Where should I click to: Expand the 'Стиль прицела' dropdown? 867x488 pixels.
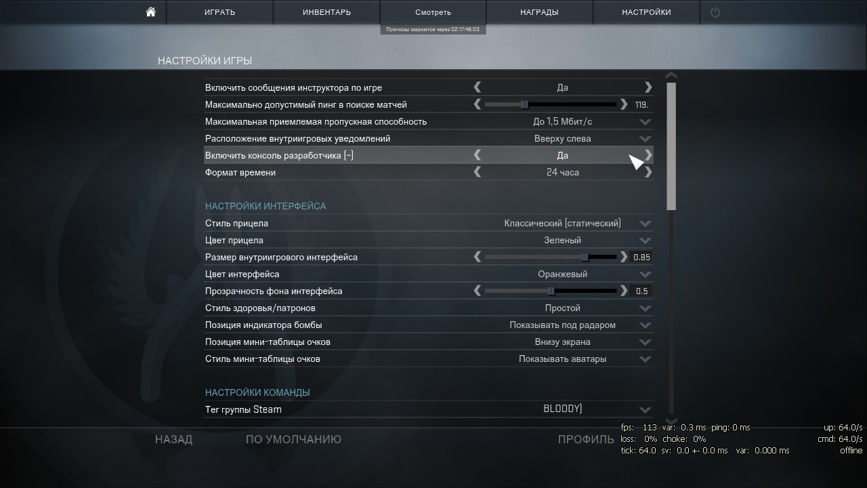(x=645, y=224)
